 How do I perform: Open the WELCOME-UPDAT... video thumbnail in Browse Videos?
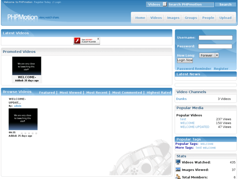coord(23,119)
